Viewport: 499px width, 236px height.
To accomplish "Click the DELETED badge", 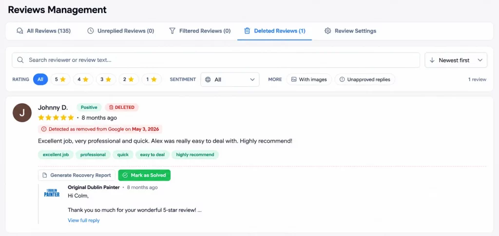I will pyautogui.click(x=122, y=108).
